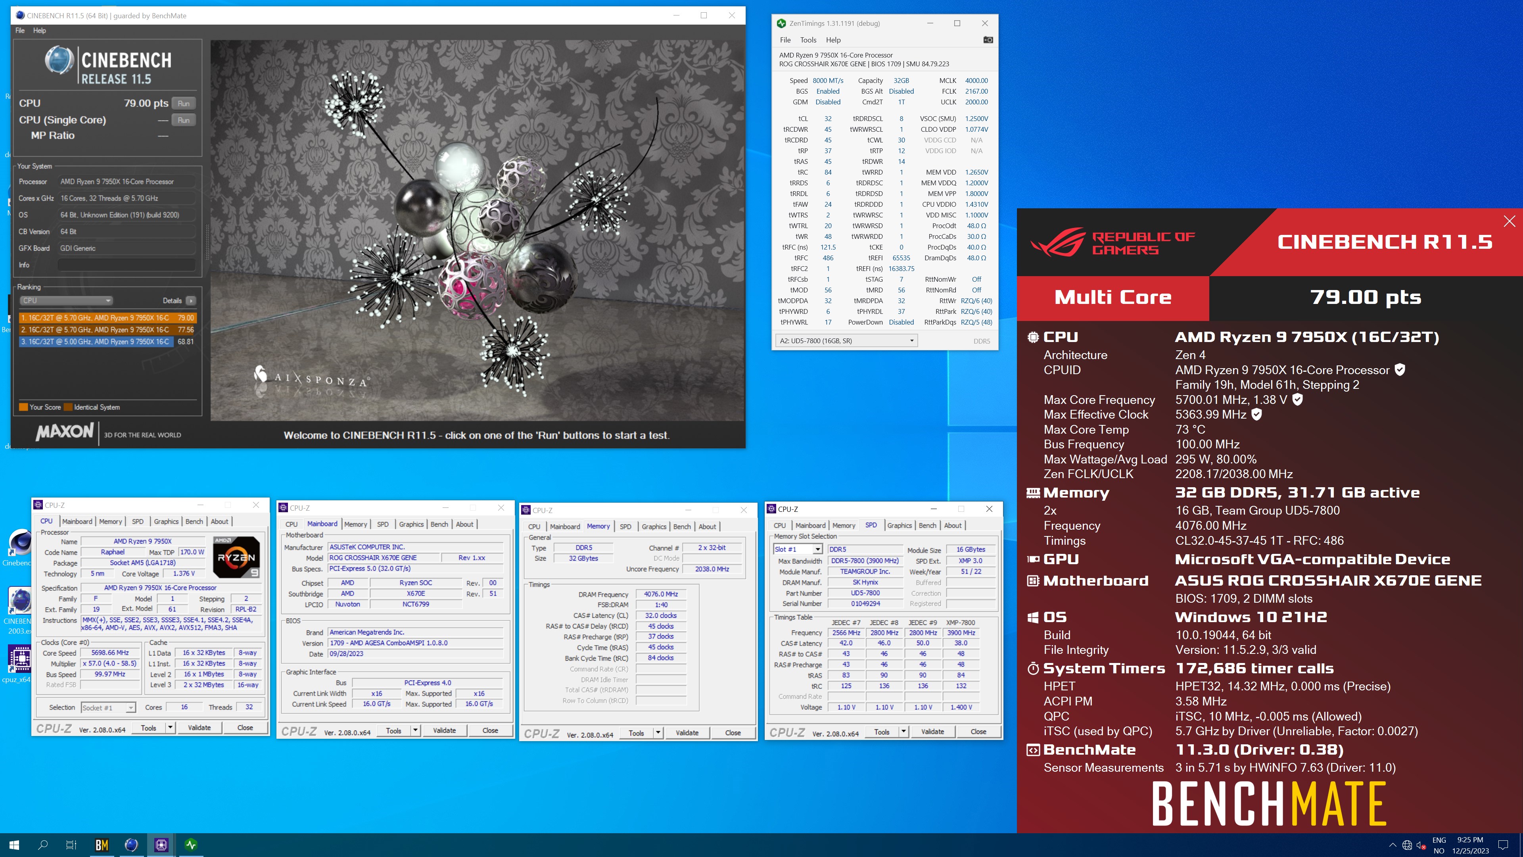
Task: Click Close in CPU-Z Mainboard window
Action: click(x=490, y=730)
